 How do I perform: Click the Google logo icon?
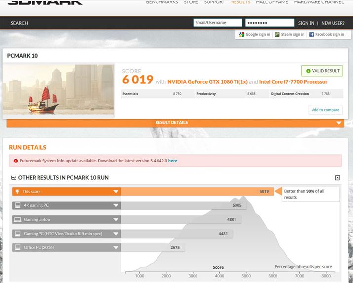coord(241,34)
